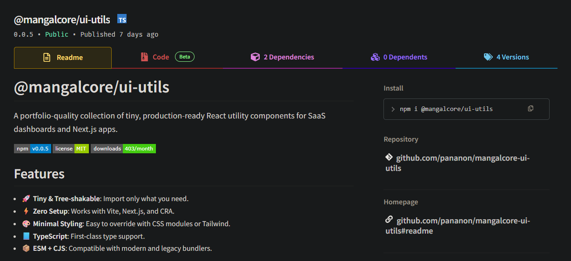Click the lightning bolt emoji

[x=26, y=211]
